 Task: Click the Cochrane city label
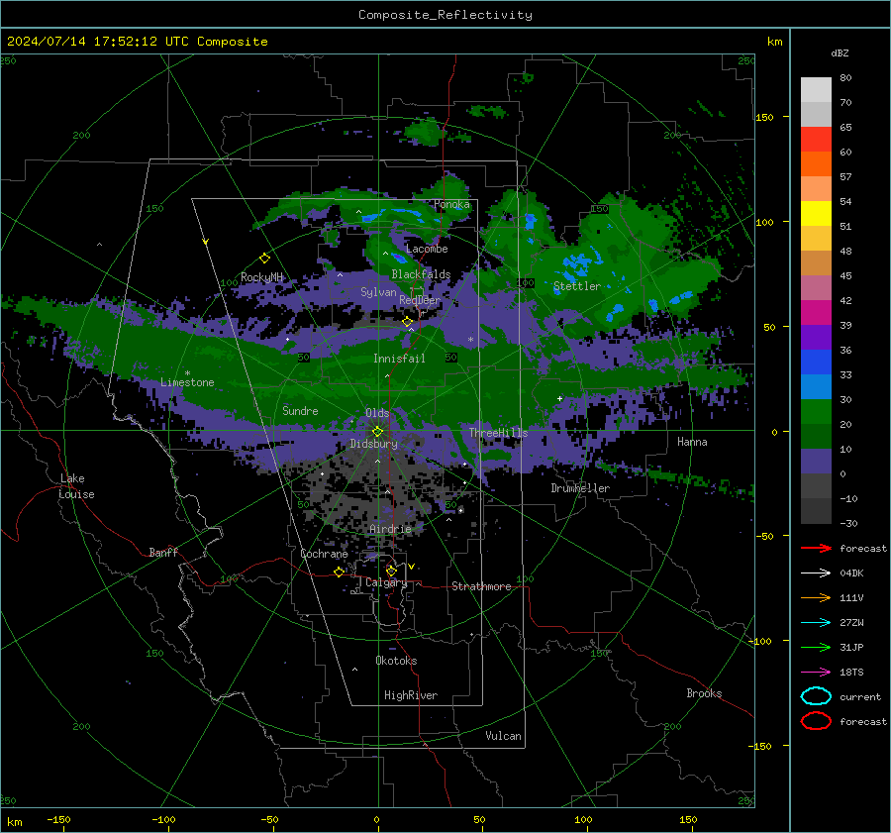(x=324, y=554)
